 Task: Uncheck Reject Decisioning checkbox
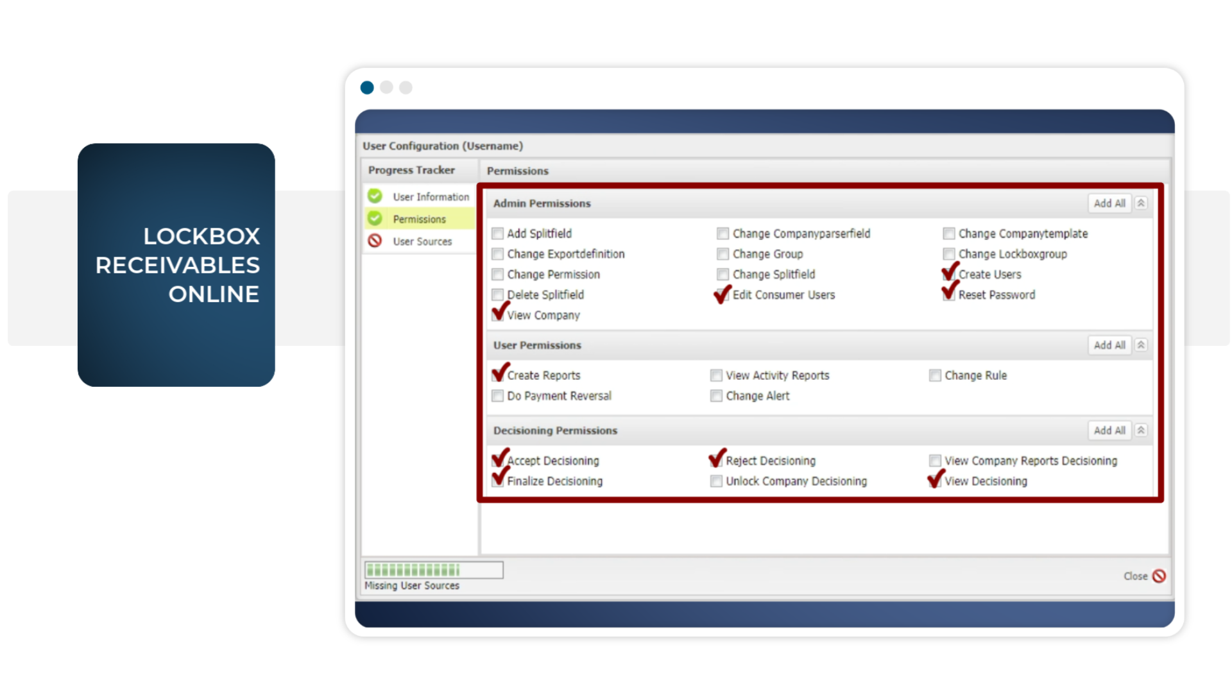pos(716,460)
